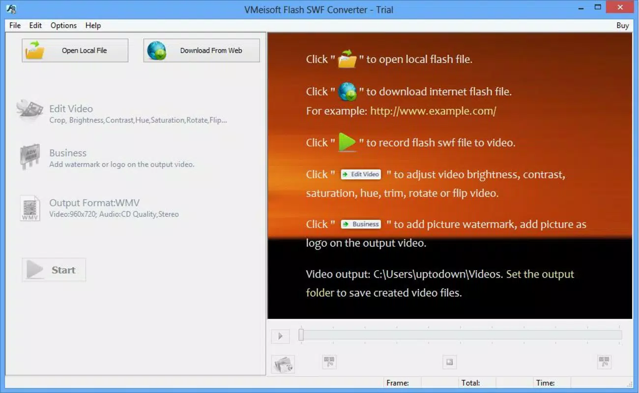
Task: Open the Help menu
Action: (93, 26)
